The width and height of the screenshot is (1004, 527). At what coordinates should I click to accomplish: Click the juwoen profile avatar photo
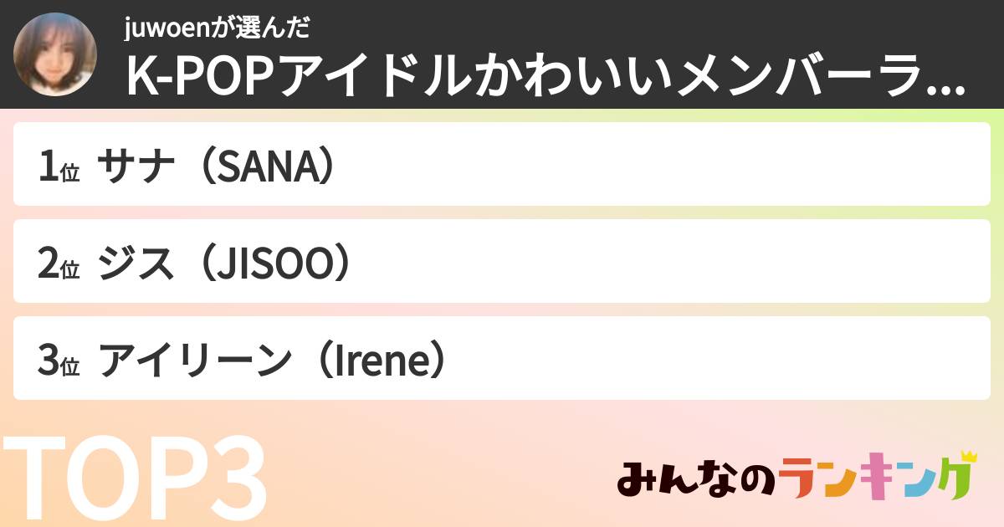[x=56, y=54]
